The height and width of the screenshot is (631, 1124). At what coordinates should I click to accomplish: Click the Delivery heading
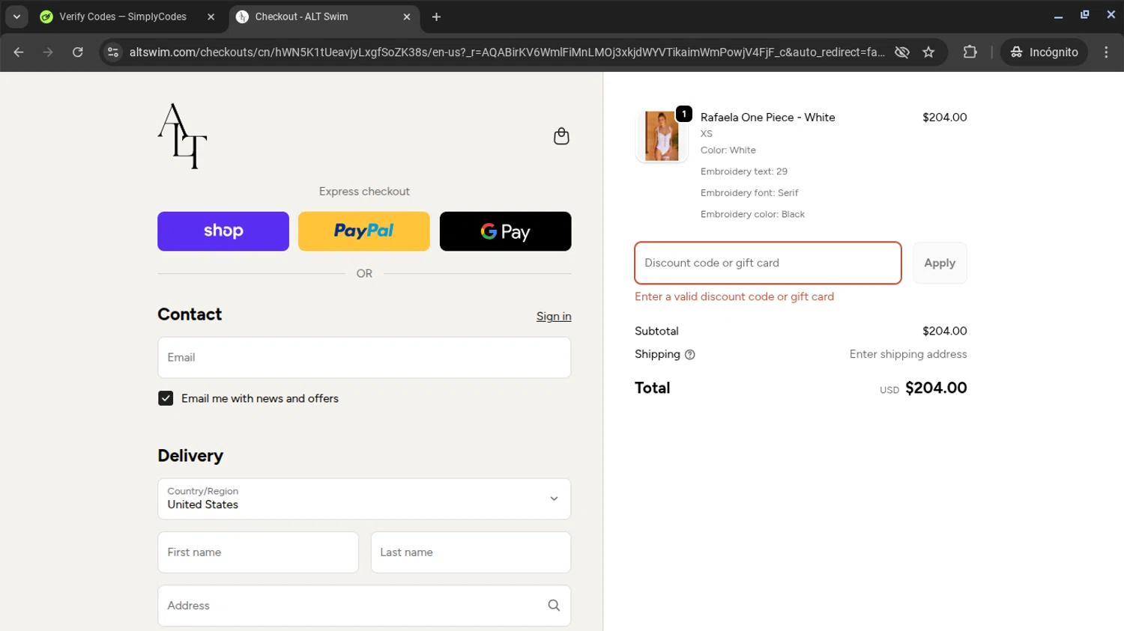point(190,456)
